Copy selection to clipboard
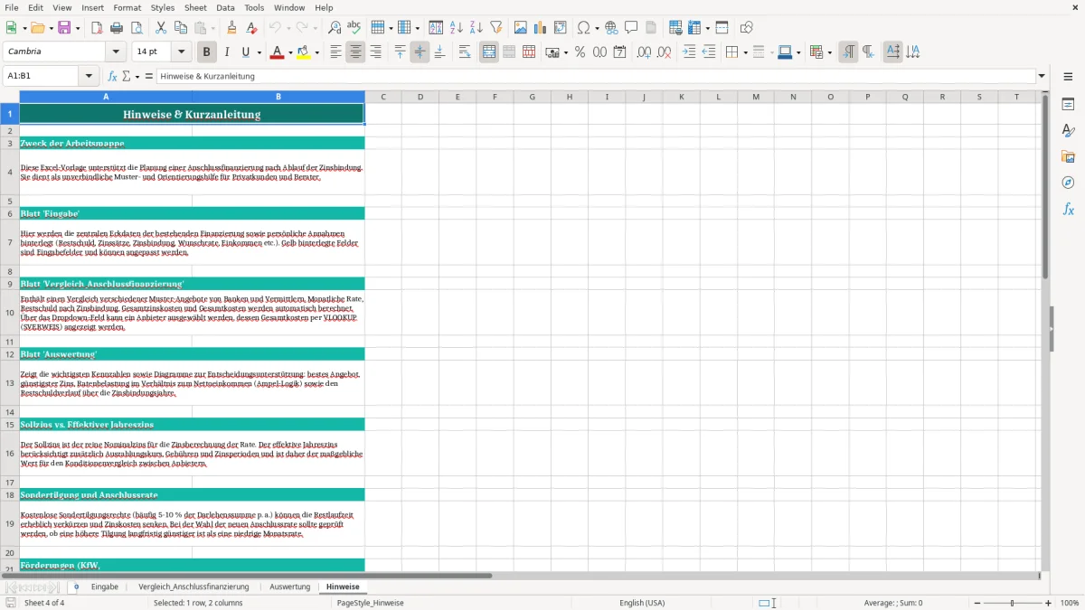This screenshot has width=1085, height=610. (x=181, y=28)
